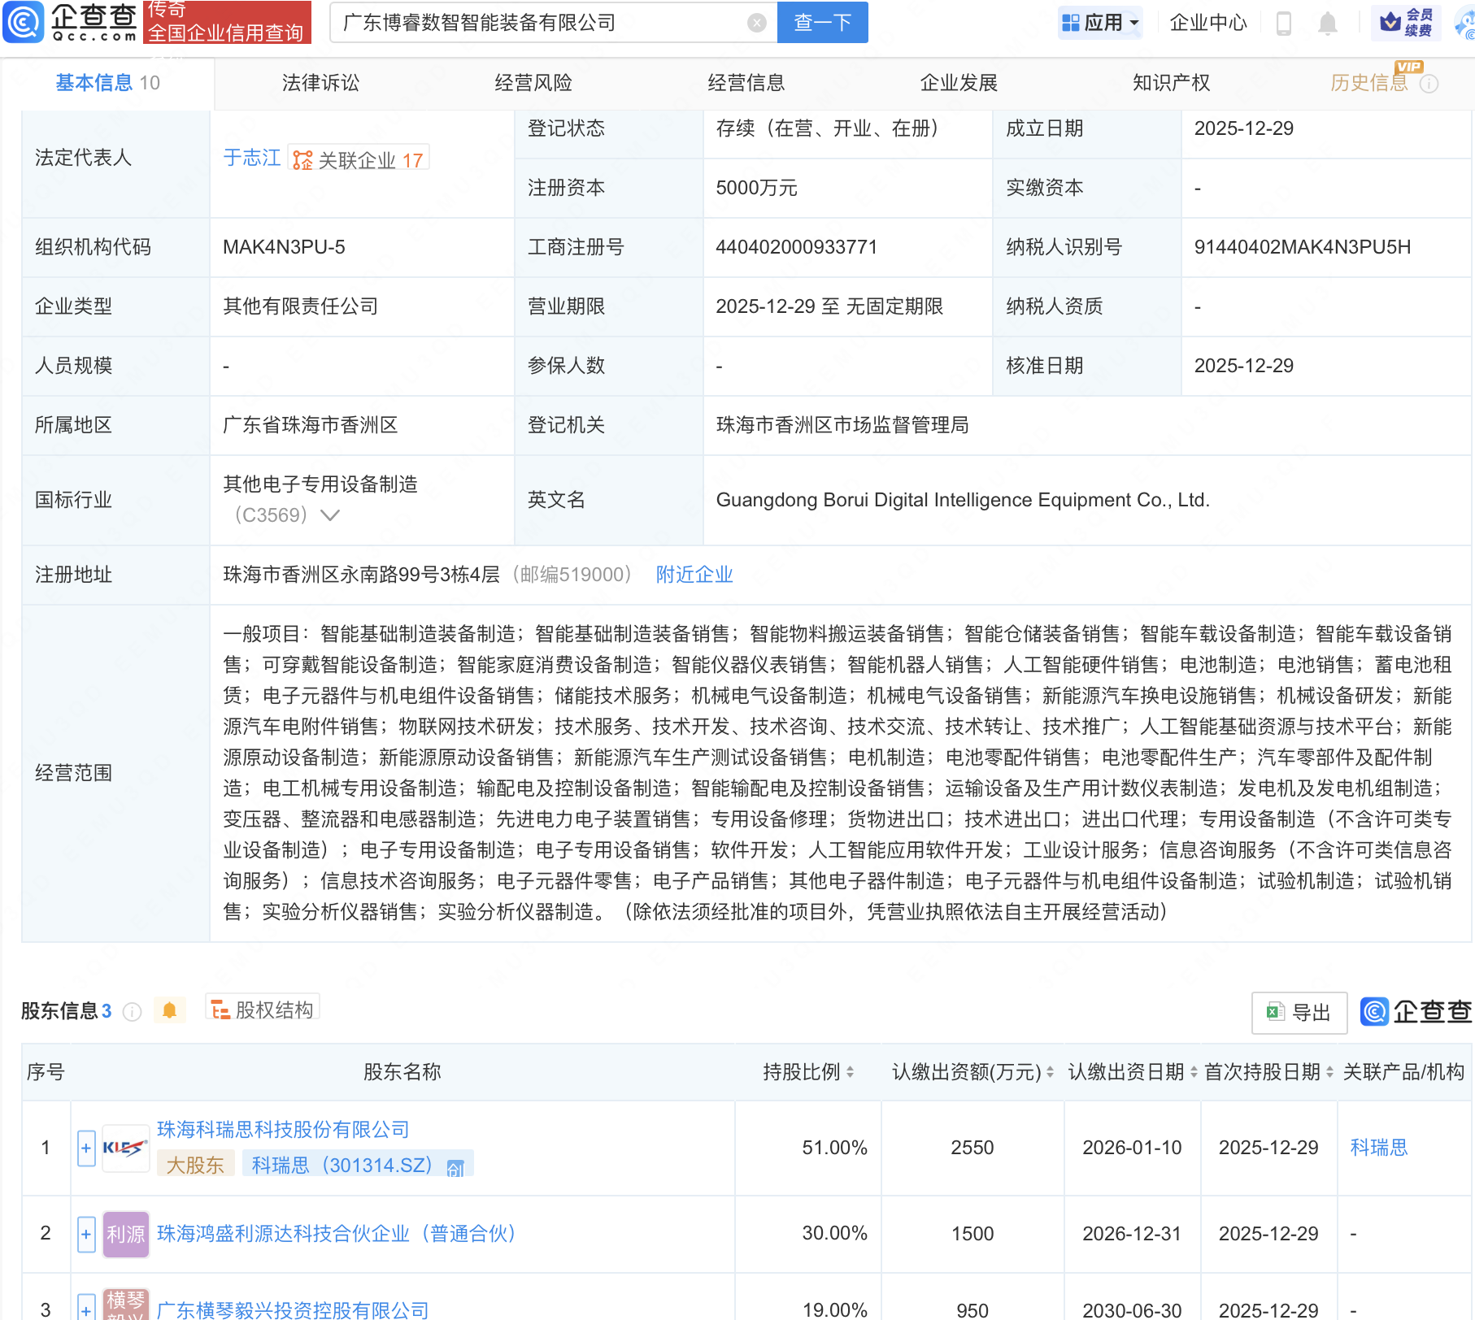1475x1320 pixels.
Task: Open 关联企业 graph next to 于志江
Action: [x=358, y=159]
